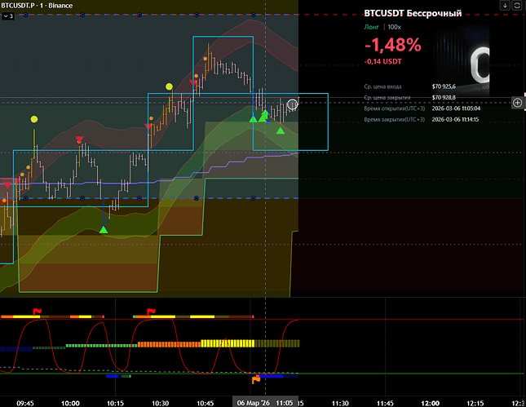Click the red down-triangle at the chart's far left
The image size is (526, 407).
pyautogui.click(x=7, y=186)
